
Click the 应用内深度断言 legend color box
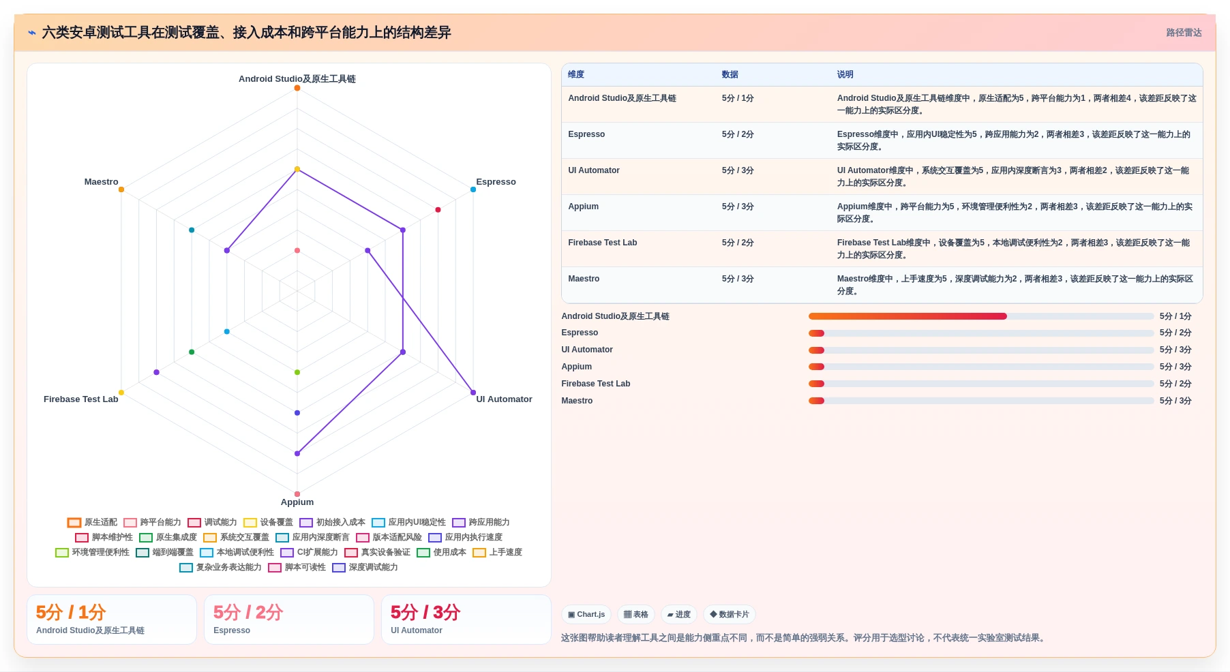(x=282, y=538)
